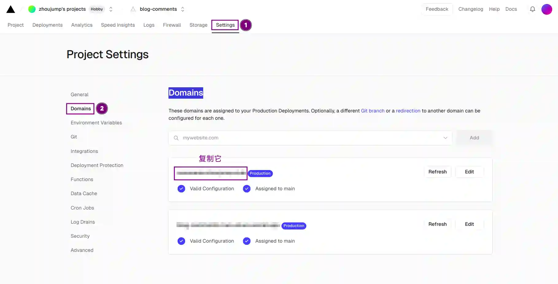Open the Speed Insights tab
The image size is (558, 284).
coord(118,25)
